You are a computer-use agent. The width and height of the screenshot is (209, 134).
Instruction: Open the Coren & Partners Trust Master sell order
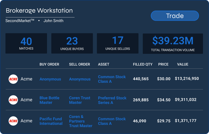81,121
